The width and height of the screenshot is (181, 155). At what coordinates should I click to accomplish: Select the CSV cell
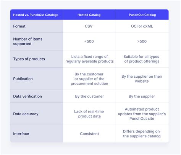click(x=89, y=26)
